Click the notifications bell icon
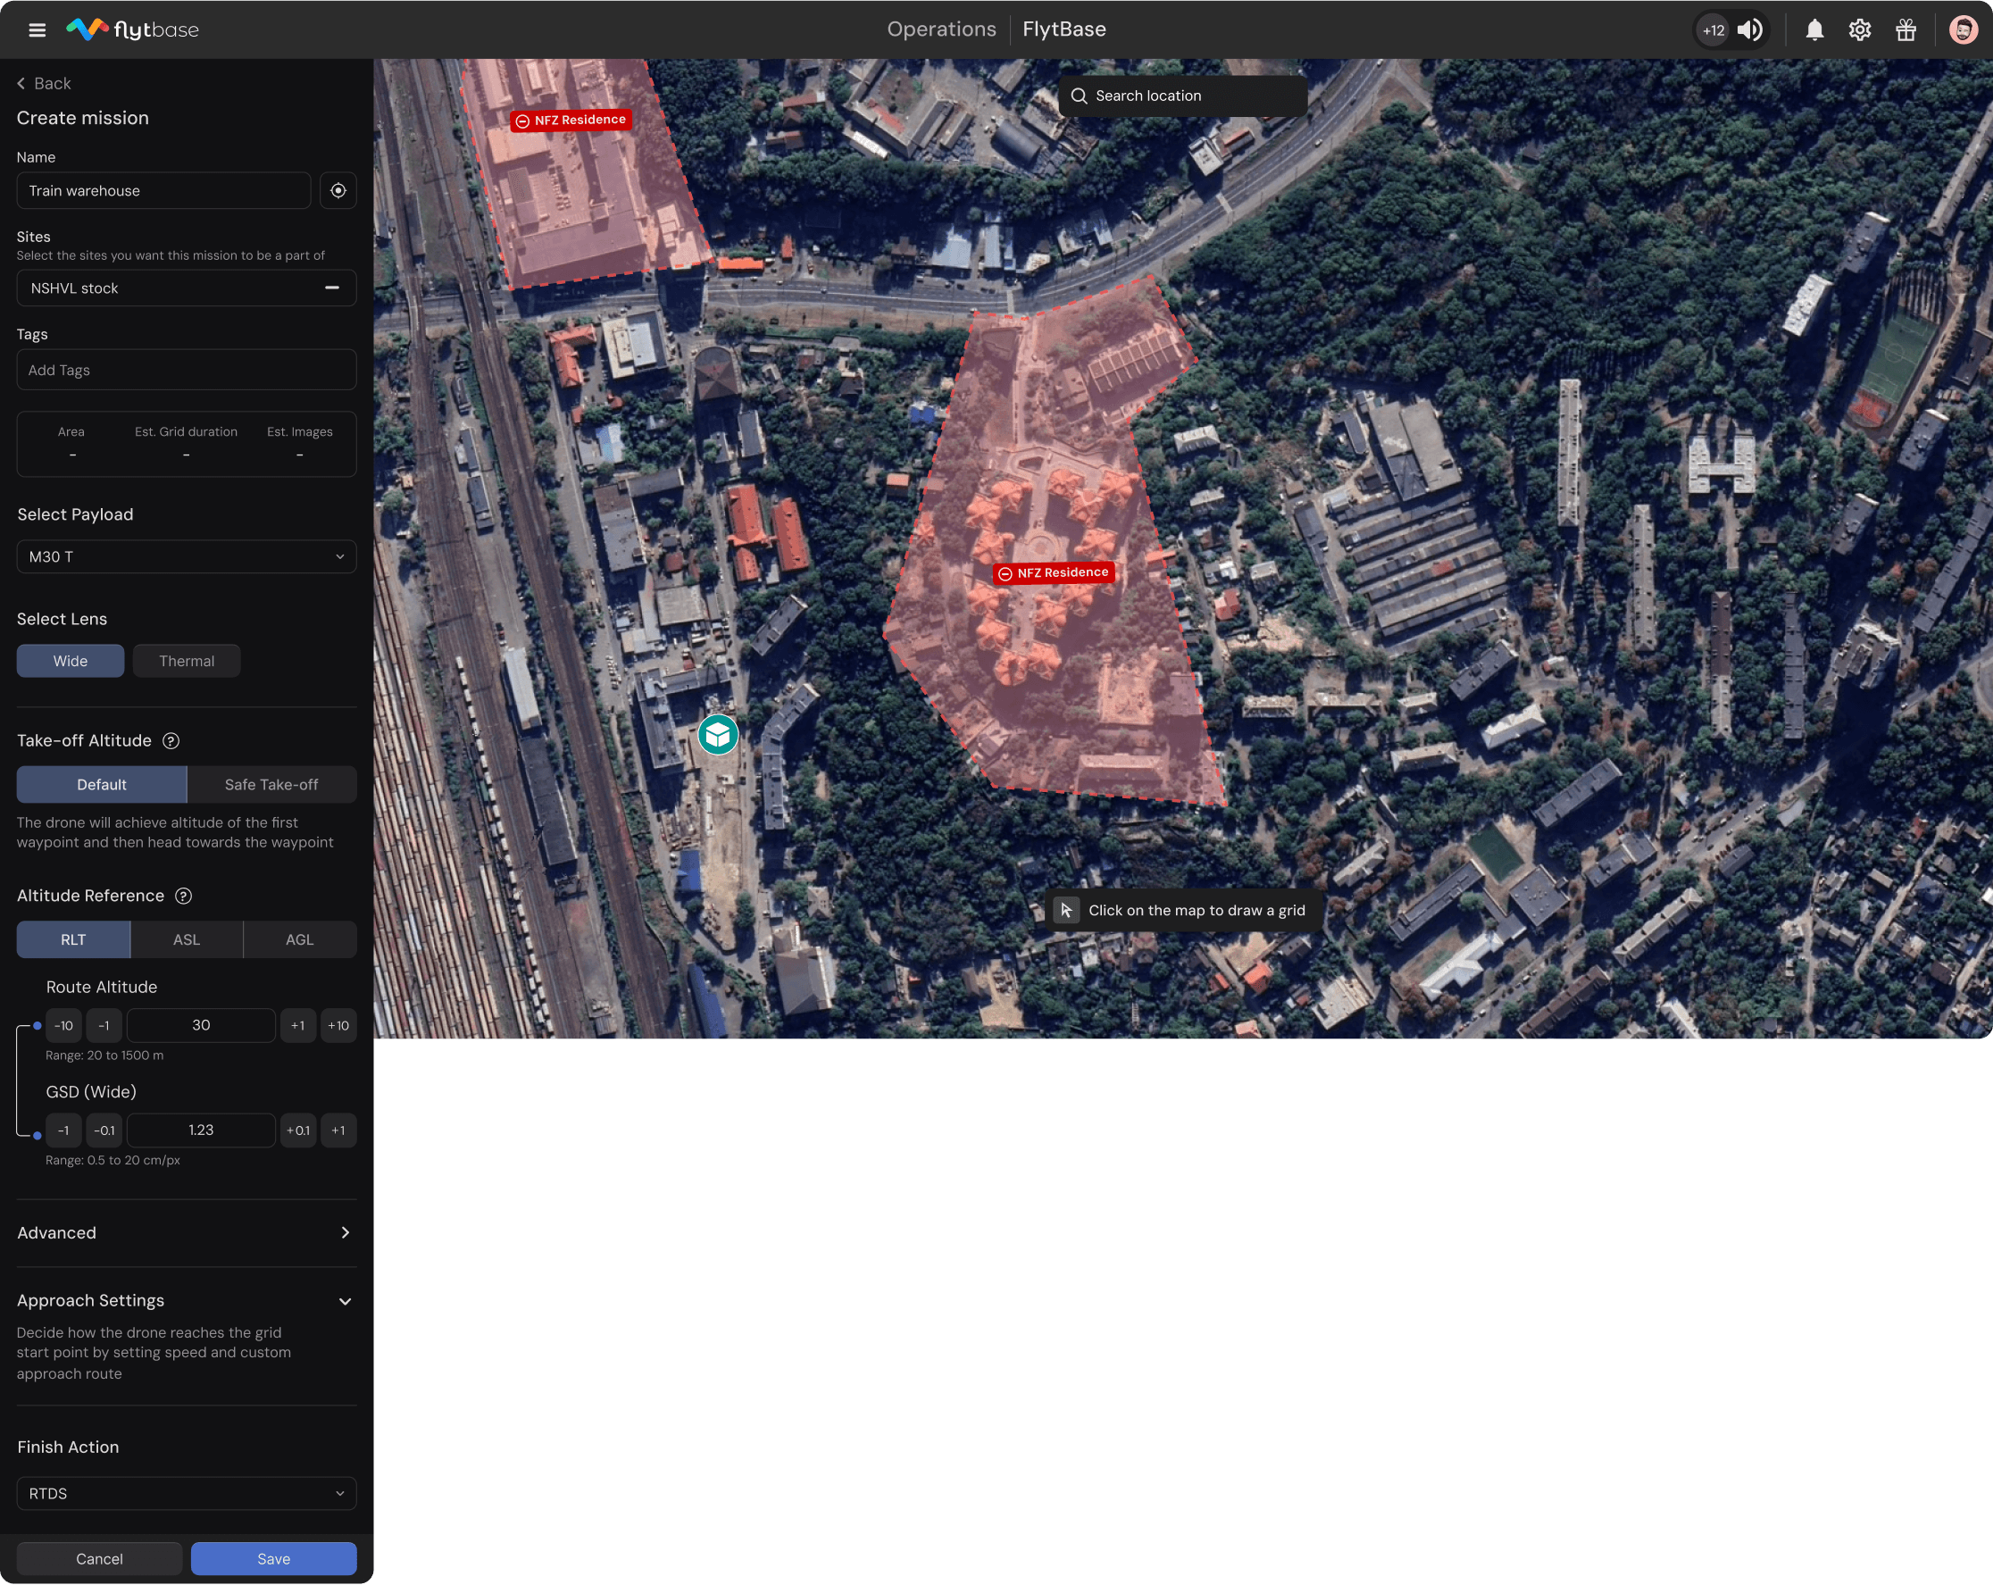 tap(1814, 29)
